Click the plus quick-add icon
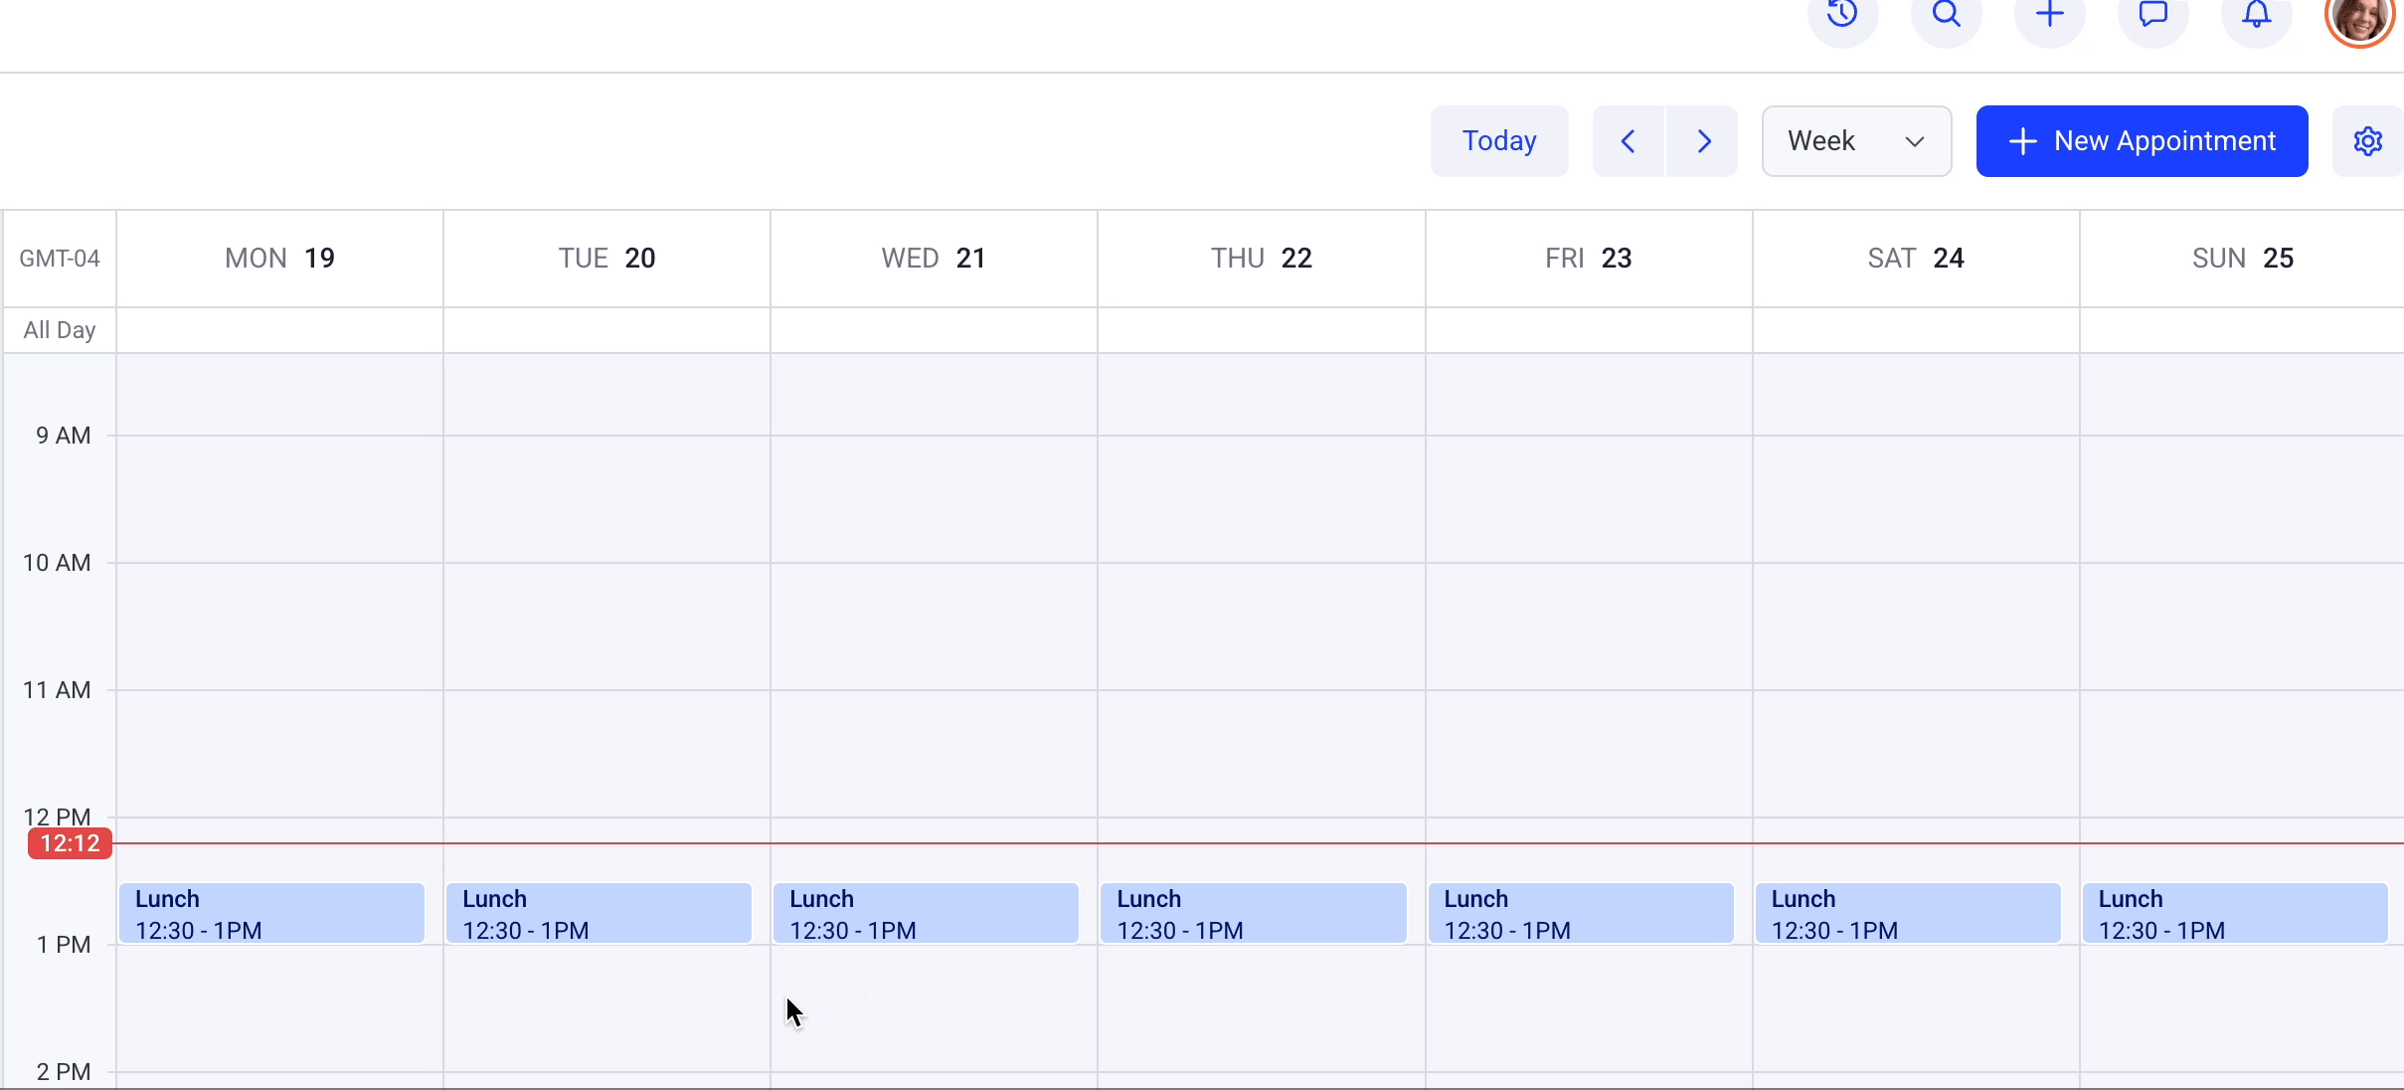 2050,17
